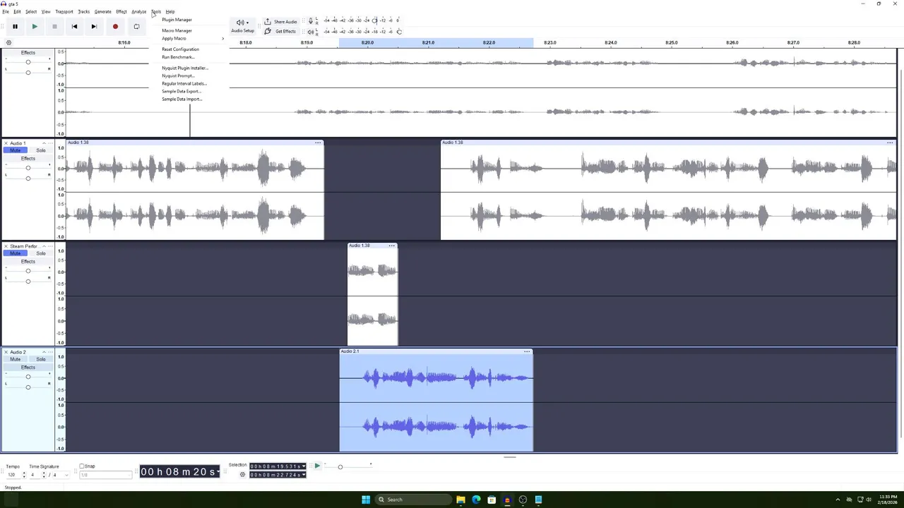Open Audio 2 track options menu
Viewport: 904px width, 508px height.
50,352
